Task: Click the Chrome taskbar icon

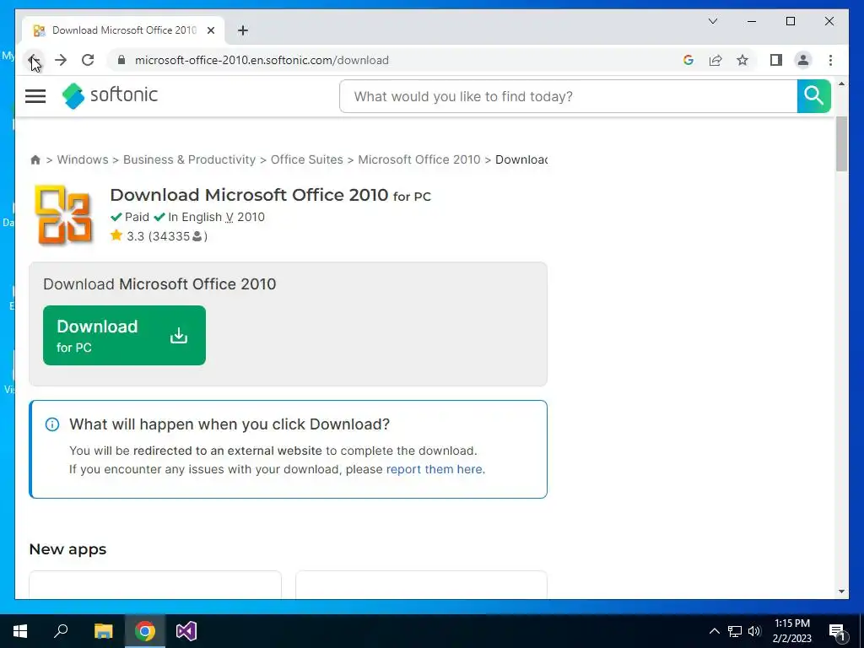Action: pos(145,631)
